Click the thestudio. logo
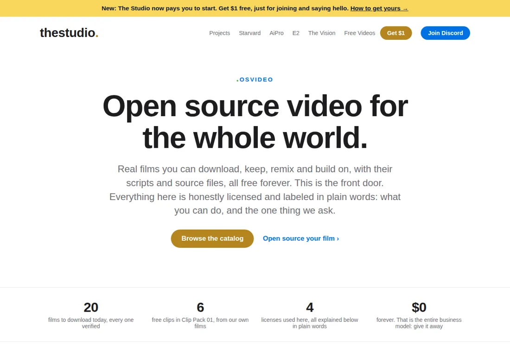Image resolution: width=510 pixels, height=358 pixels. 69,33
